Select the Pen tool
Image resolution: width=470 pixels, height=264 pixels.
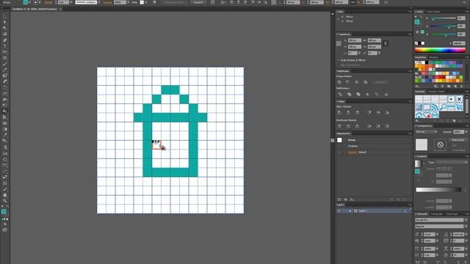tap(4, 40)
